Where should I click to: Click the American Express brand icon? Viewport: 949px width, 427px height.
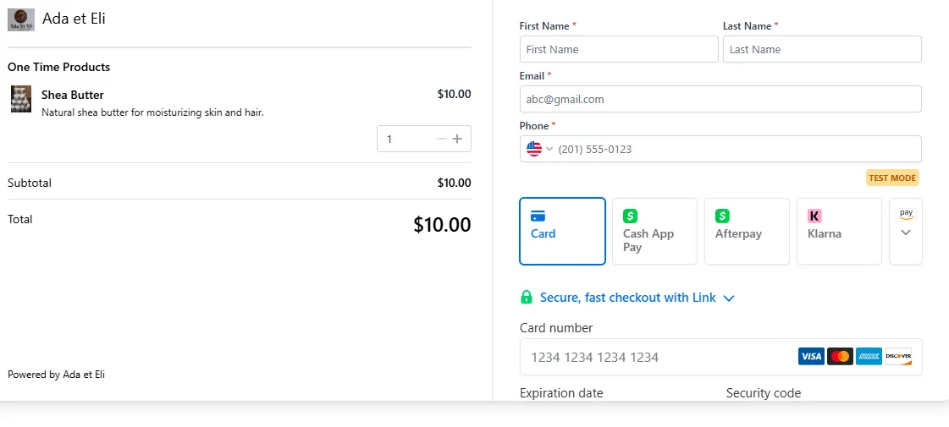[869, 357]
